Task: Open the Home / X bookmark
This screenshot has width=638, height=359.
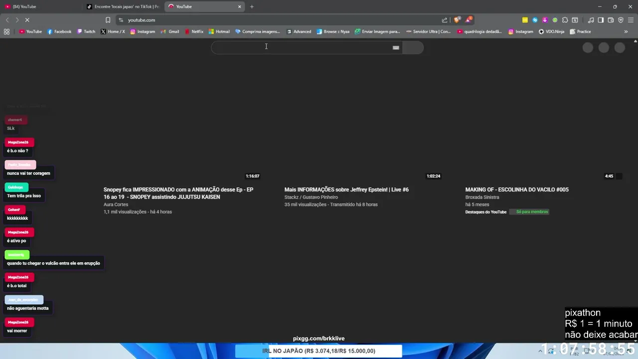Action: tap(113, 31)
